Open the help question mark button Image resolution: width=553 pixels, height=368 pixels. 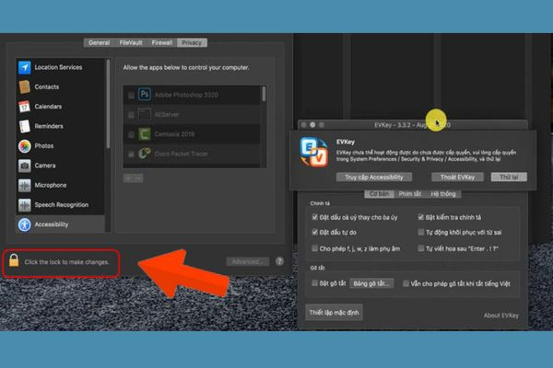[x=279, y=261]
